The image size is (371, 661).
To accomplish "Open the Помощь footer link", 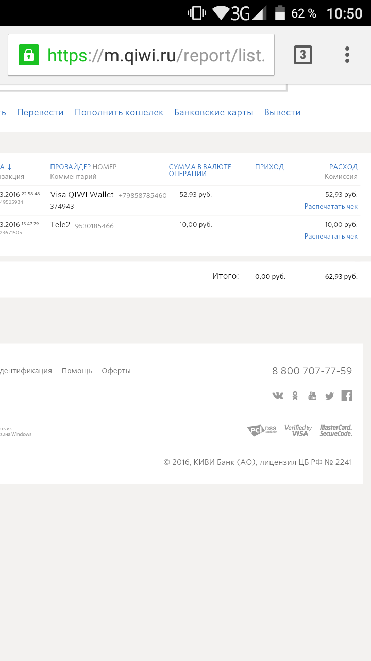I will (x=77, y=371).
